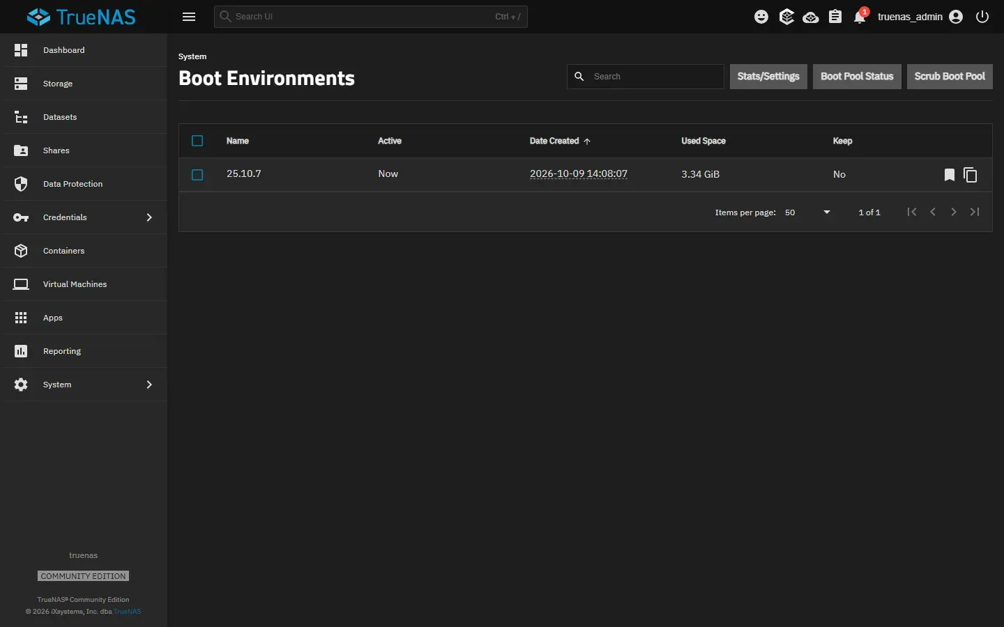
Task: Click the power button icon
Action: tap(982, 17)
